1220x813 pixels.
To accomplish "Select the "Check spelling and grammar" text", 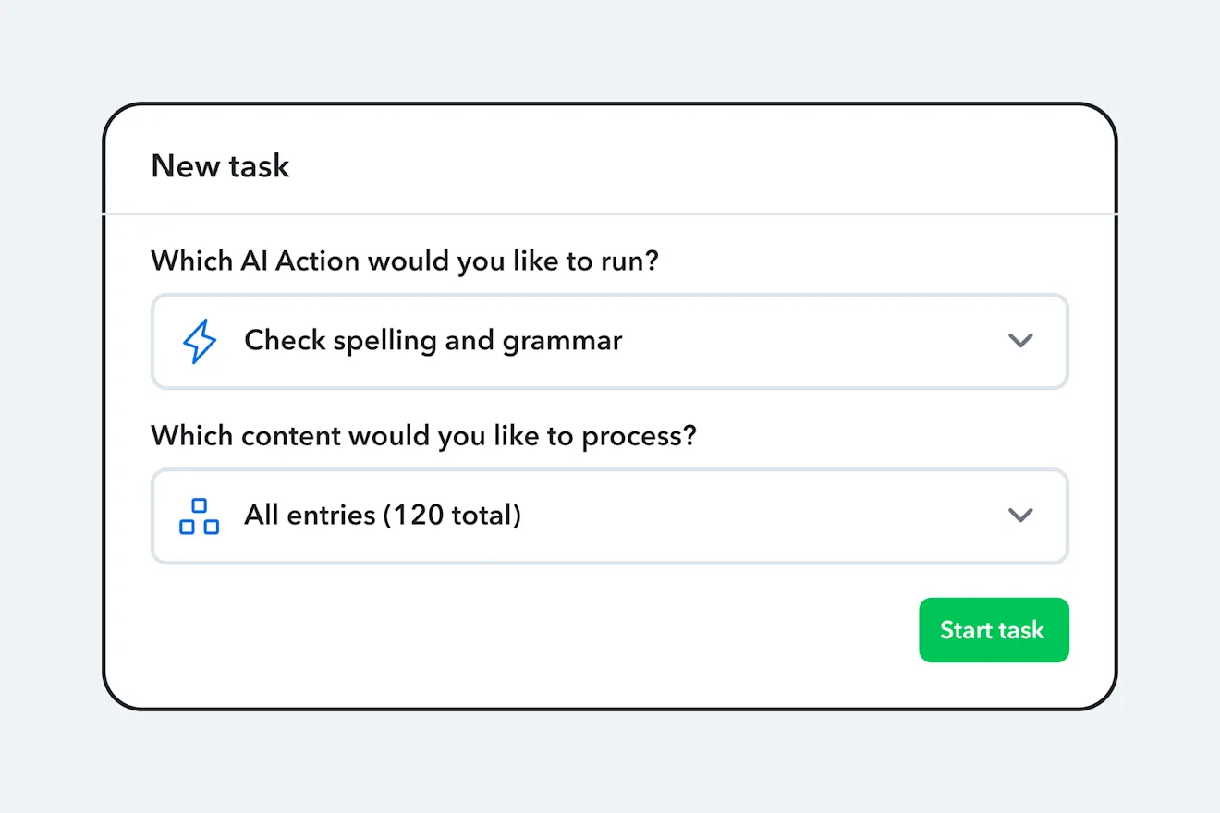I will point(433,341).
